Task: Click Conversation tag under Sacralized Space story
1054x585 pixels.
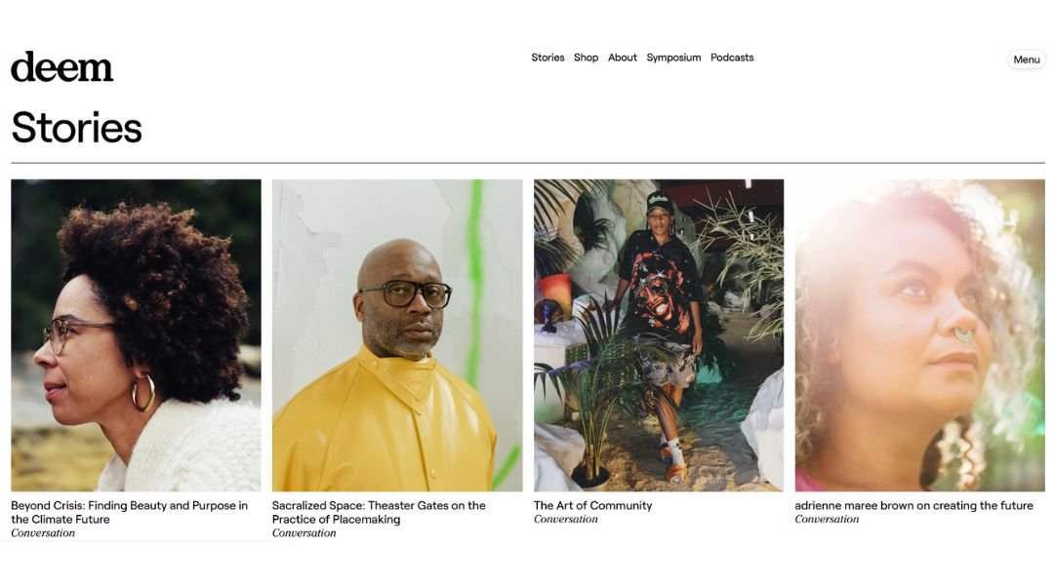Action: [304, 532]
